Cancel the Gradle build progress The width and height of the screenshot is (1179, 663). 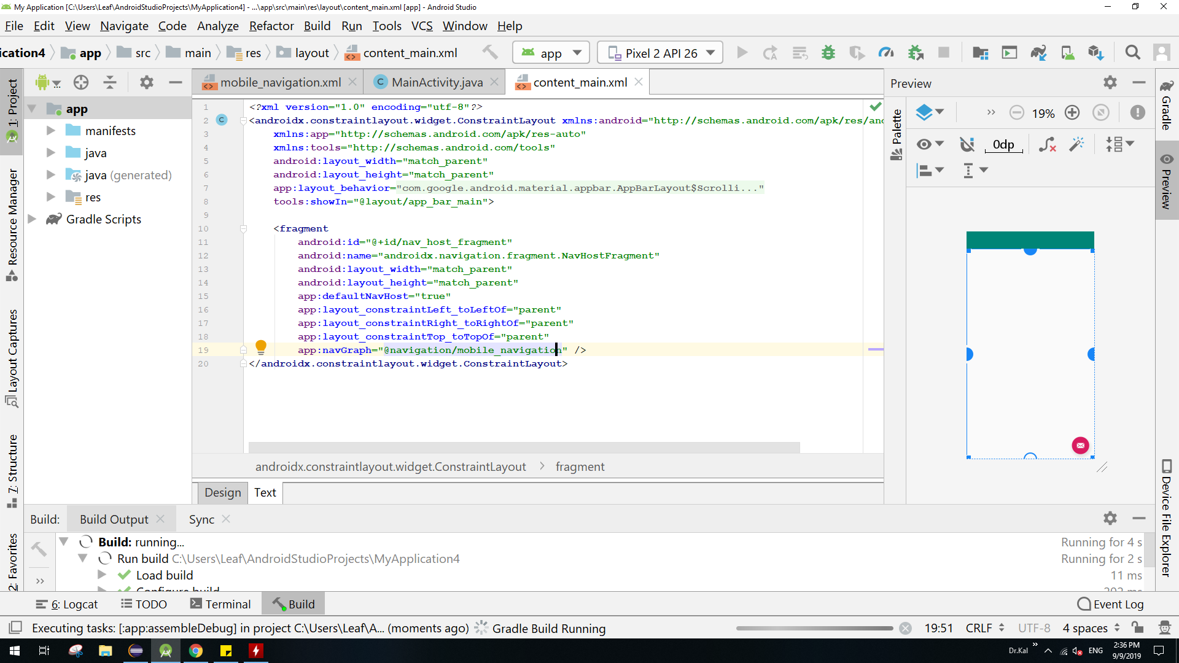click(905, 628)
